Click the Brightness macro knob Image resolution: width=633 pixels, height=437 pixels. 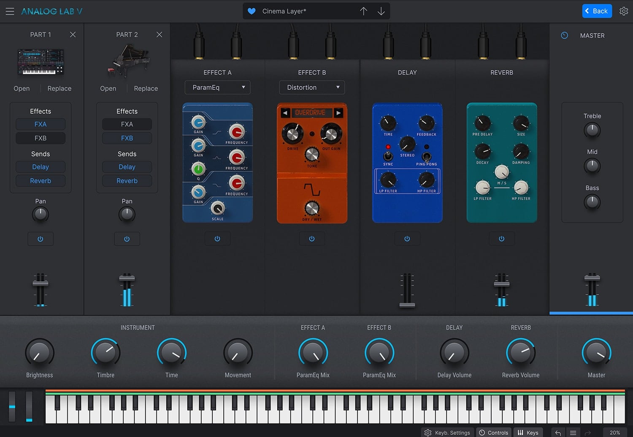coord(40,353)
